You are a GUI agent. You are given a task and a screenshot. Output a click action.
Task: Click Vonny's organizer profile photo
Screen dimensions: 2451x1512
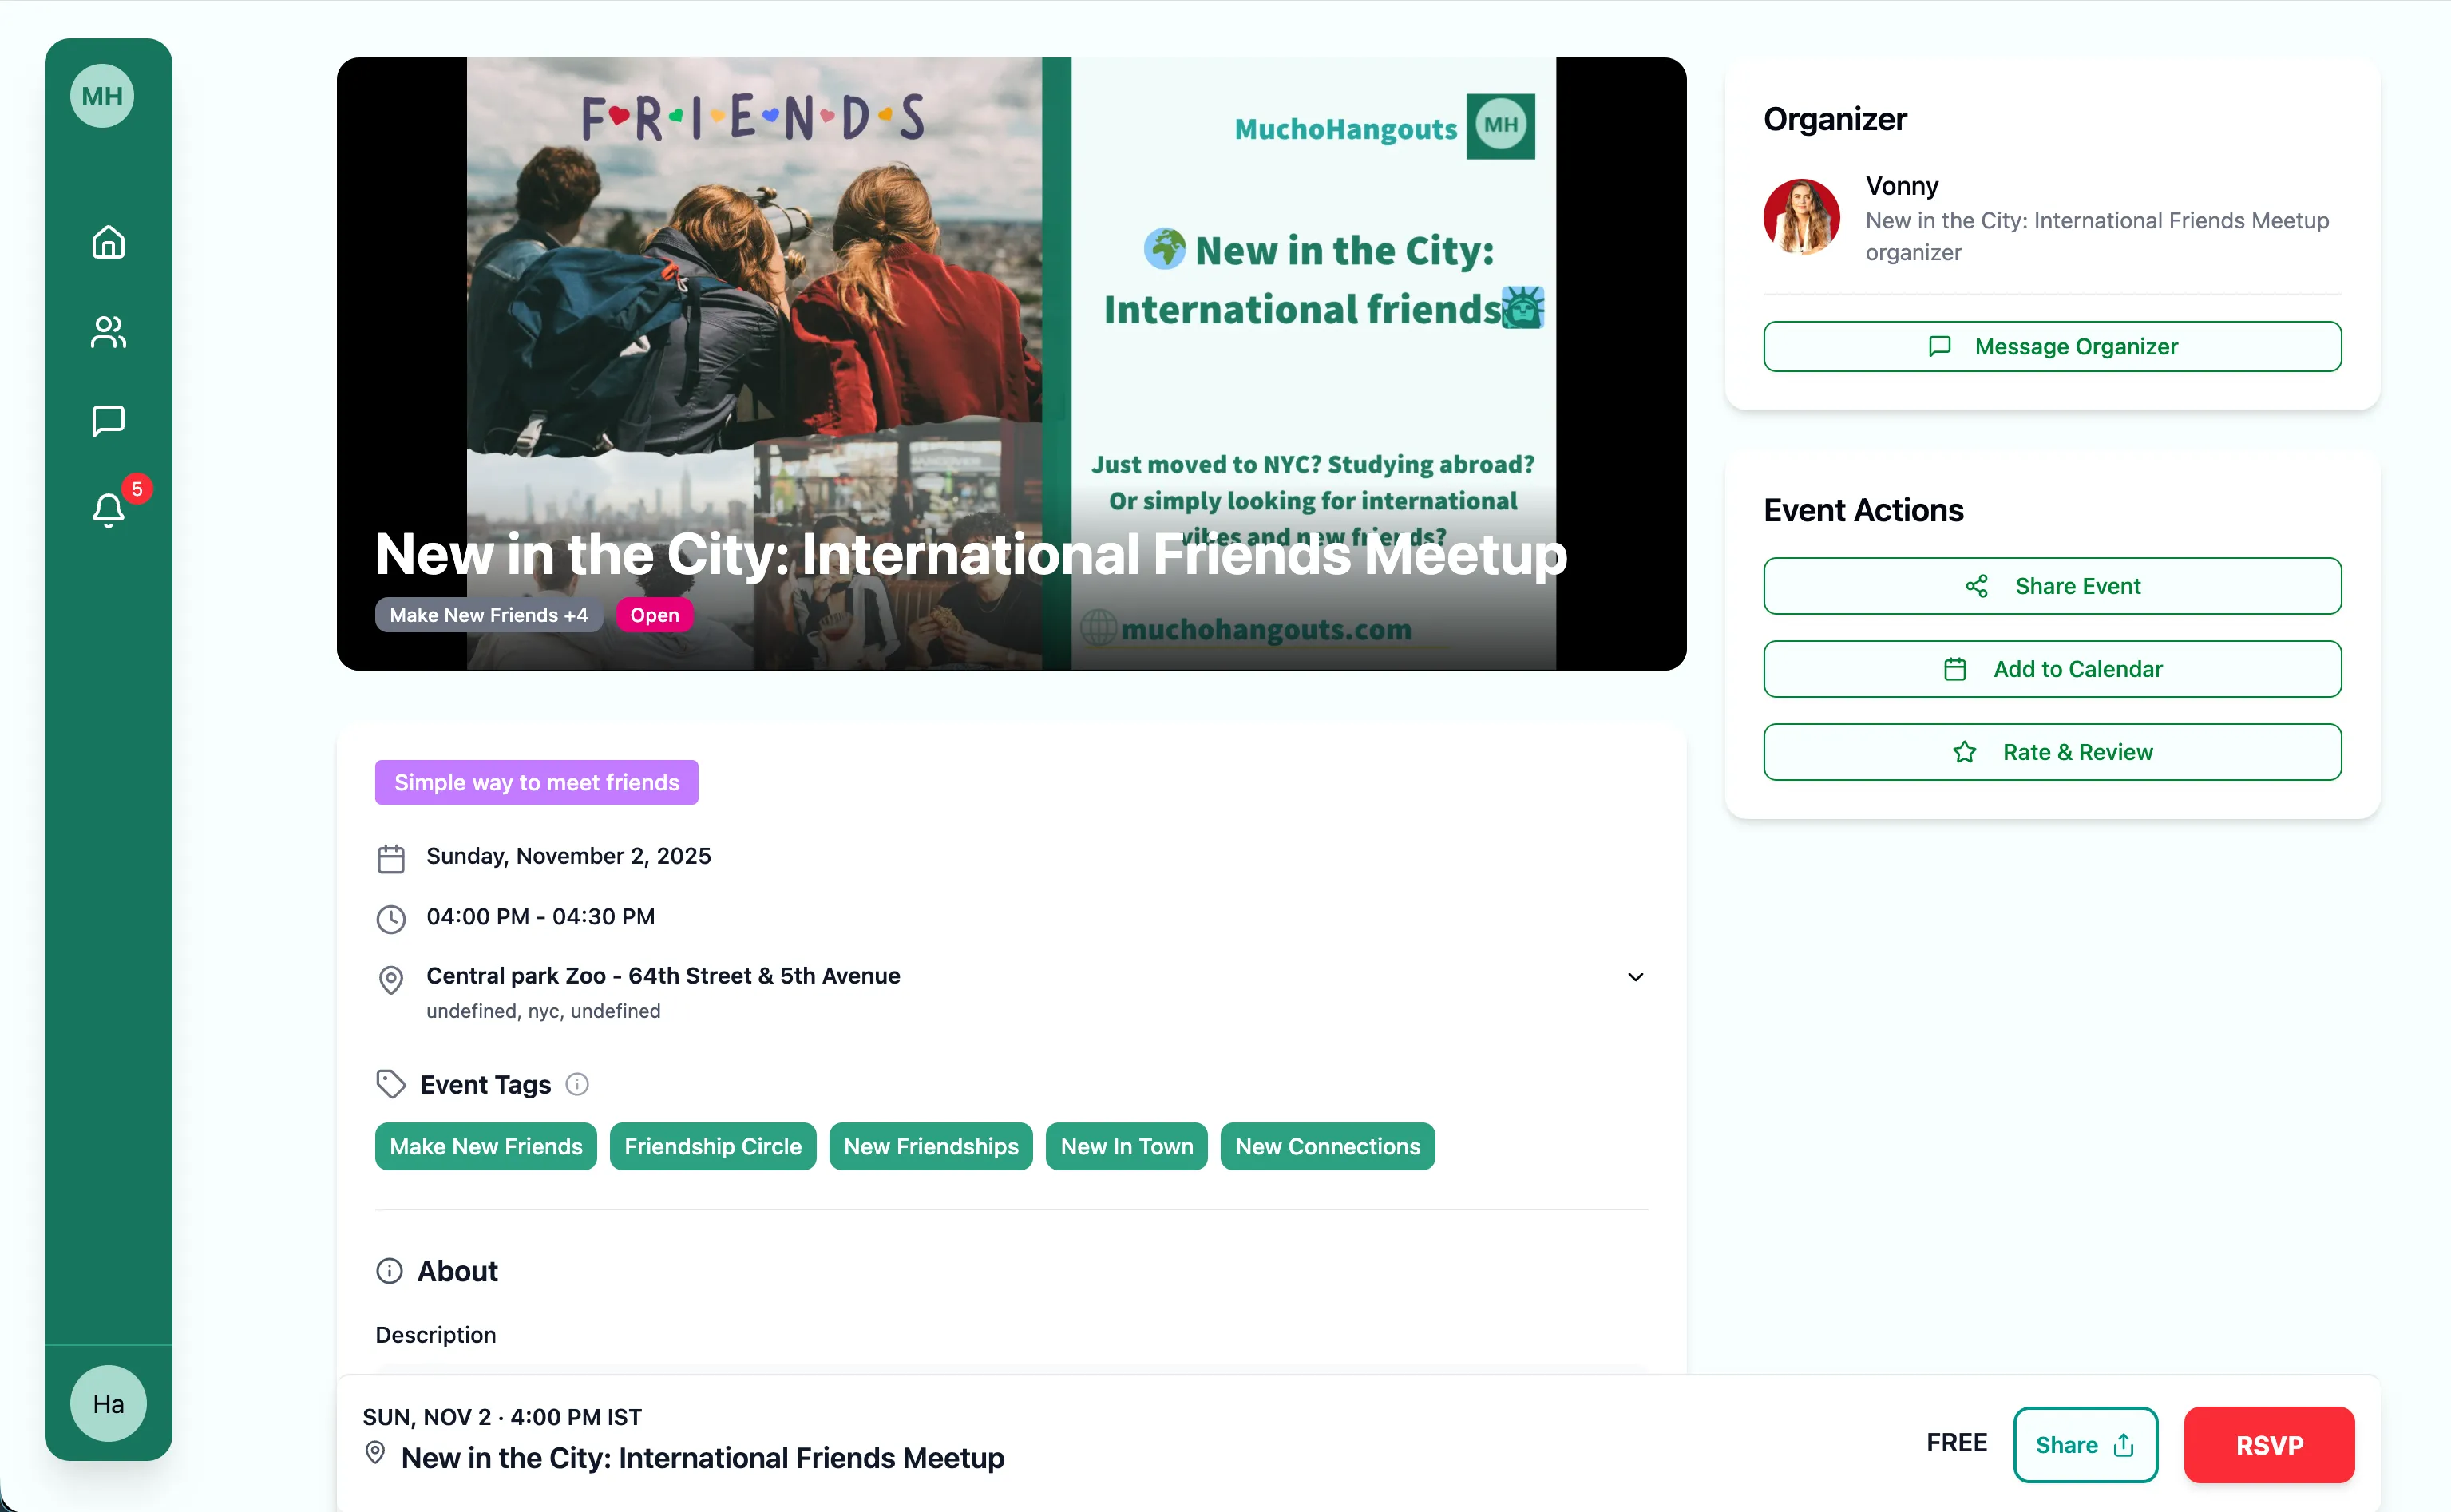(x=1801, y=217)
